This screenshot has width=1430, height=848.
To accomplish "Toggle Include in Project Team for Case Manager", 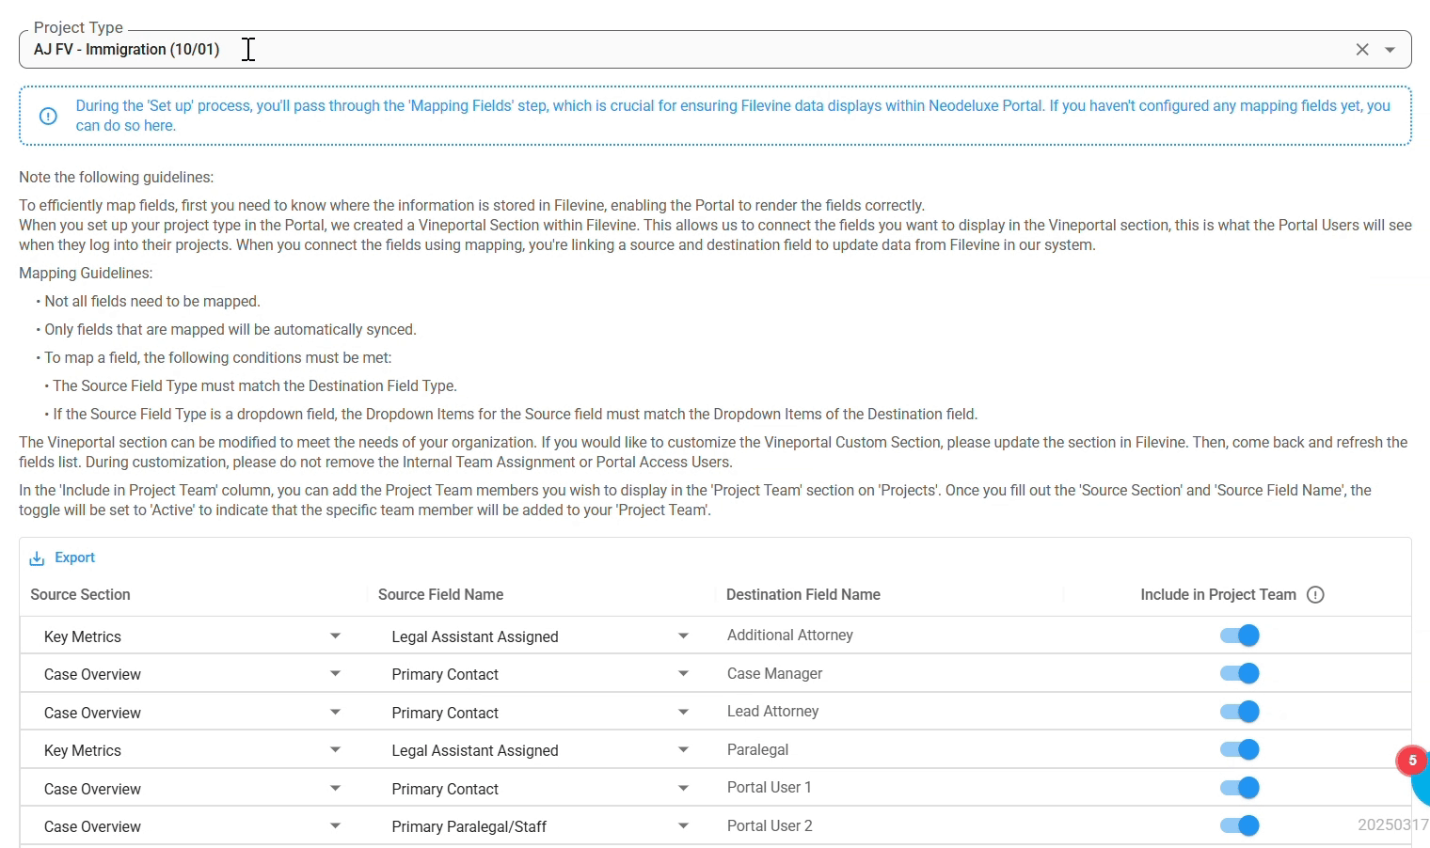I will coord(1239,673).
